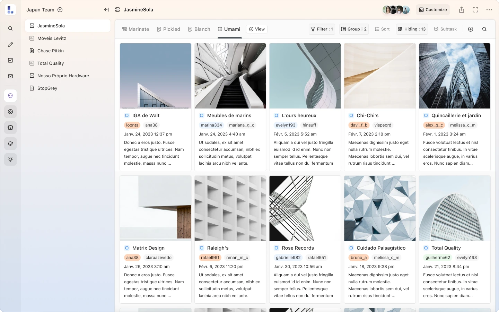This screenshot has width=499, height=312.
Task: Toggle status box on IGA de Walt card
Action: [x=127, y=115]
